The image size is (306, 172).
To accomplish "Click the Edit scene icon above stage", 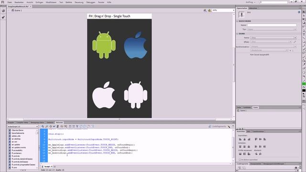I will click(205, 11).
